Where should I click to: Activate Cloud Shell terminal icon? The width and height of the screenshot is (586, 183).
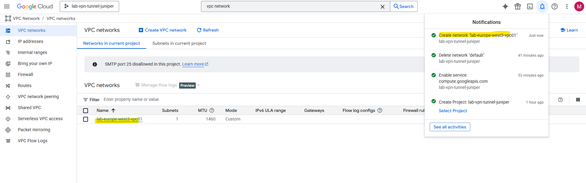[x=530, y=6]
